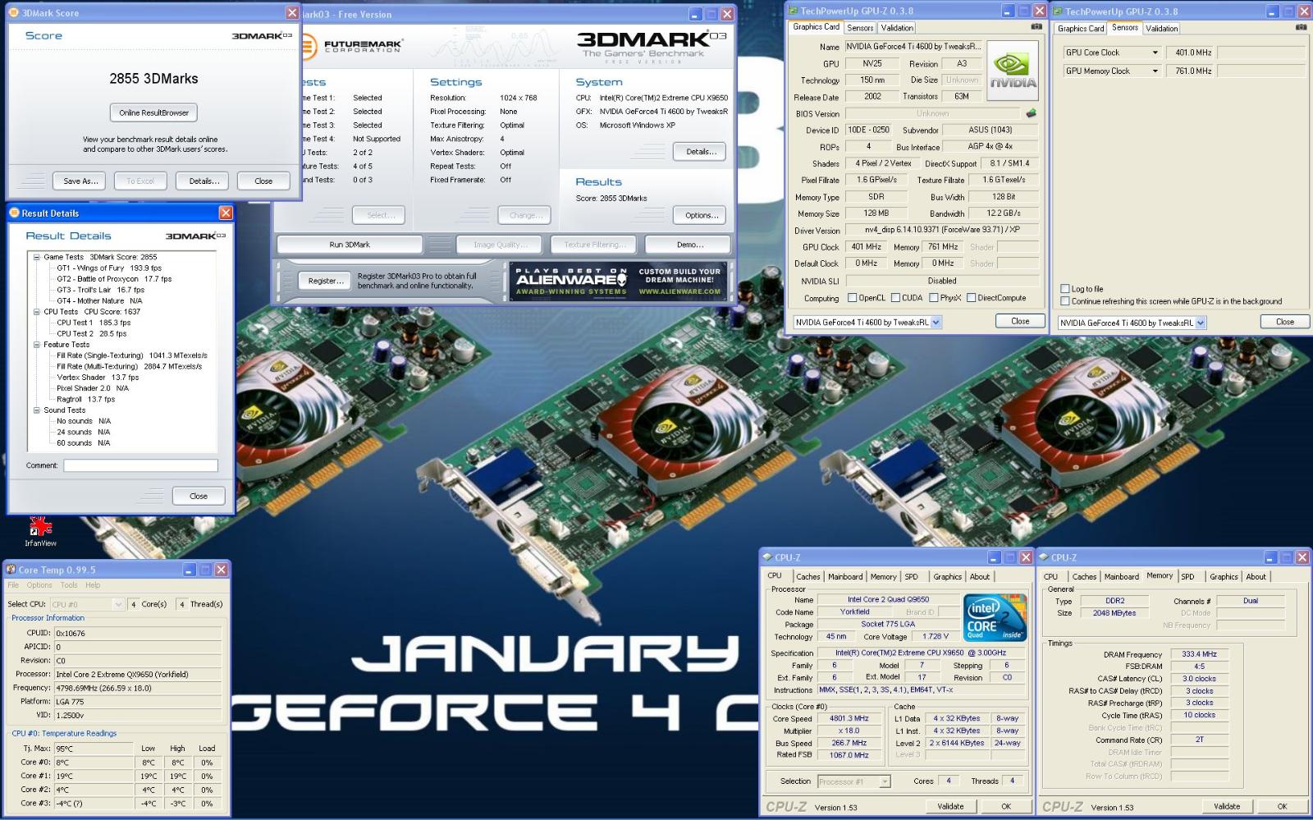Screen dimensions: 1313x820
Task: Collapse the CPU Tests tree node
Action: click(x=36, y=312)
